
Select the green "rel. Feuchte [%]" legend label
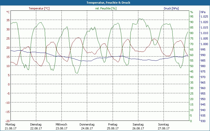[106, 8]
